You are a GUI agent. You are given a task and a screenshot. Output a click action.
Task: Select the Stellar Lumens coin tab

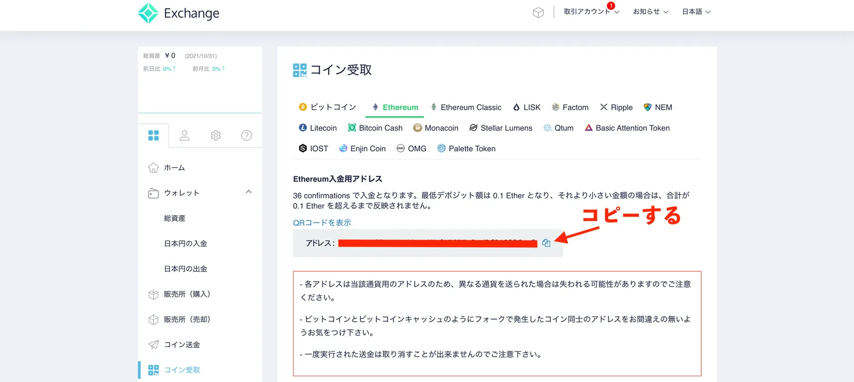click(x=501, y=128)
